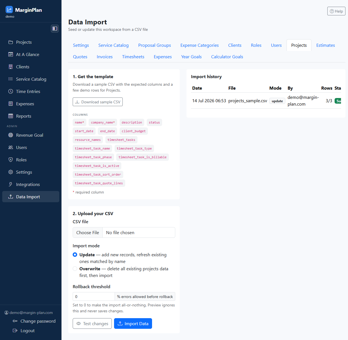Click the Rollback threshold input field
Image resolution: width=348 pixels, height=340 pixels.
[x=94, y=297]
